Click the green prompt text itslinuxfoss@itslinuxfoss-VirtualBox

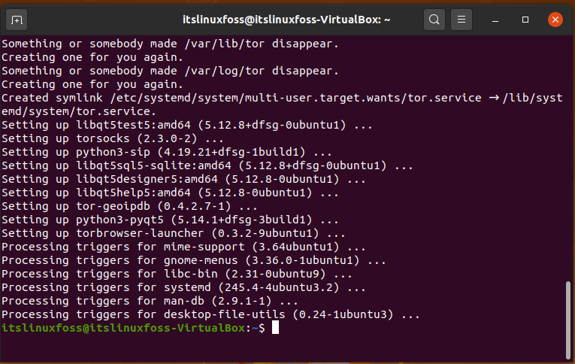123,328
